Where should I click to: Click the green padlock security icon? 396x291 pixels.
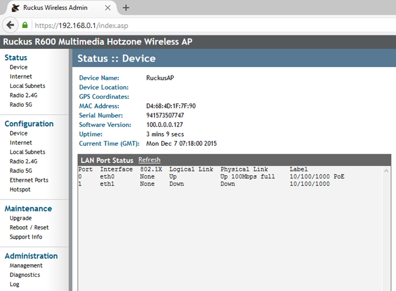click(24, 25)
